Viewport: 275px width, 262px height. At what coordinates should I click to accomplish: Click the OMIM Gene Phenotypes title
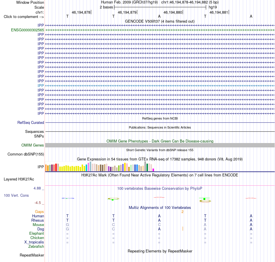coord(160,141)
